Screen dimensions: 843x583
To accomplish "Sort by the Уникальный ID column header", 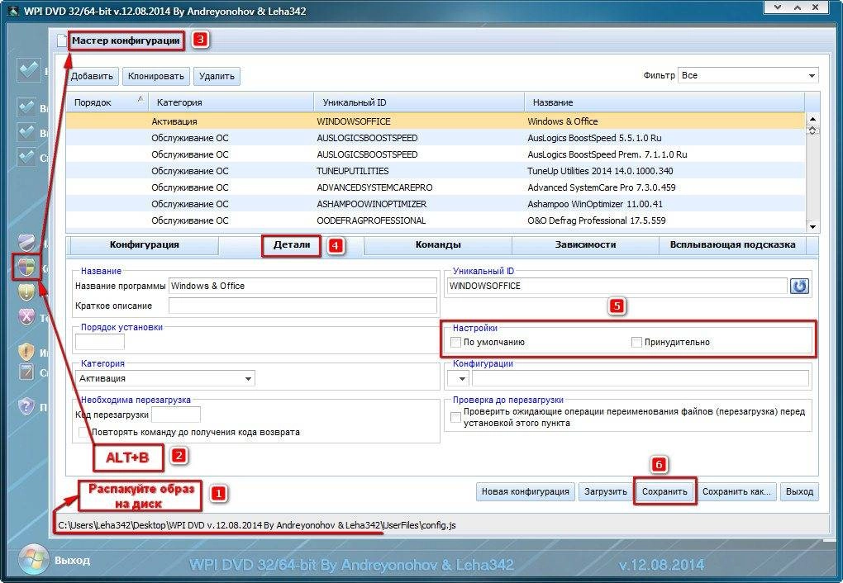I will 419,102.
